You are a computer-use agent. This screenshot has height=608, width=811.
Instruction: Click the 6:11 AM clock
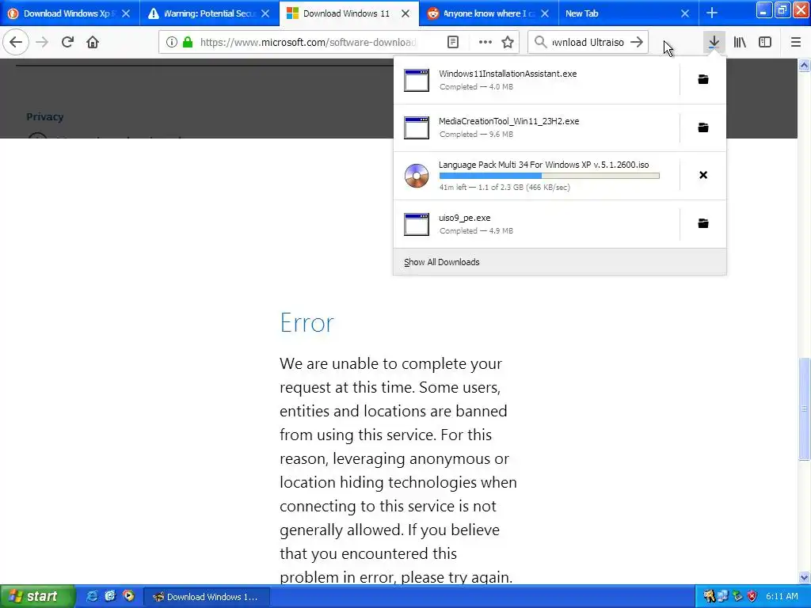782,596
